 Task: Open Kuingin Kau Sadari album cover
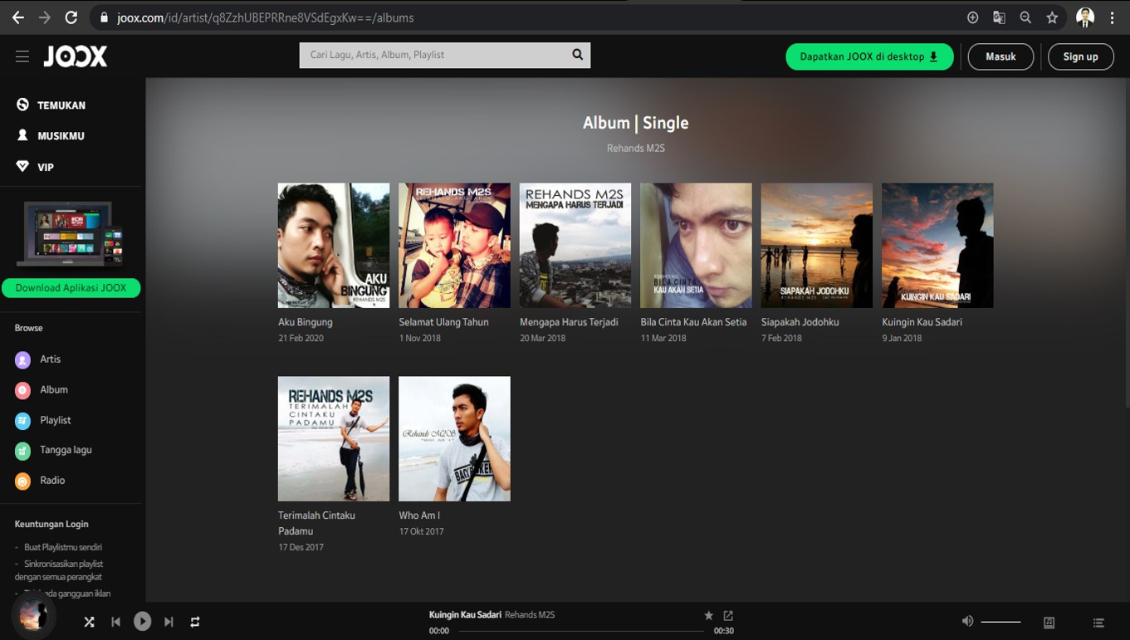pyautogui.click(x=937, y=246)
